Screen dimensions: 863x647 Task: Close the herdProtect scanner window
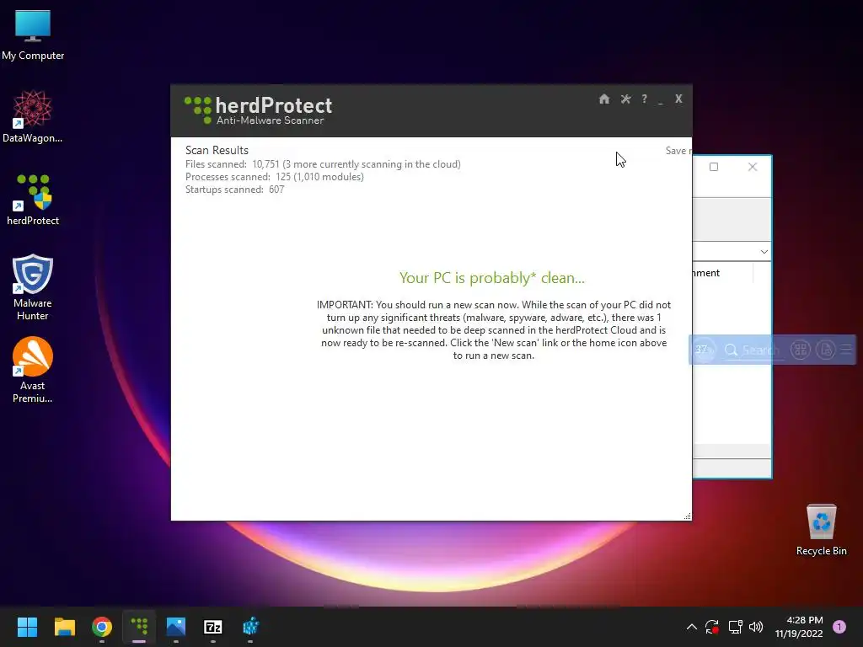pos(678,99)
